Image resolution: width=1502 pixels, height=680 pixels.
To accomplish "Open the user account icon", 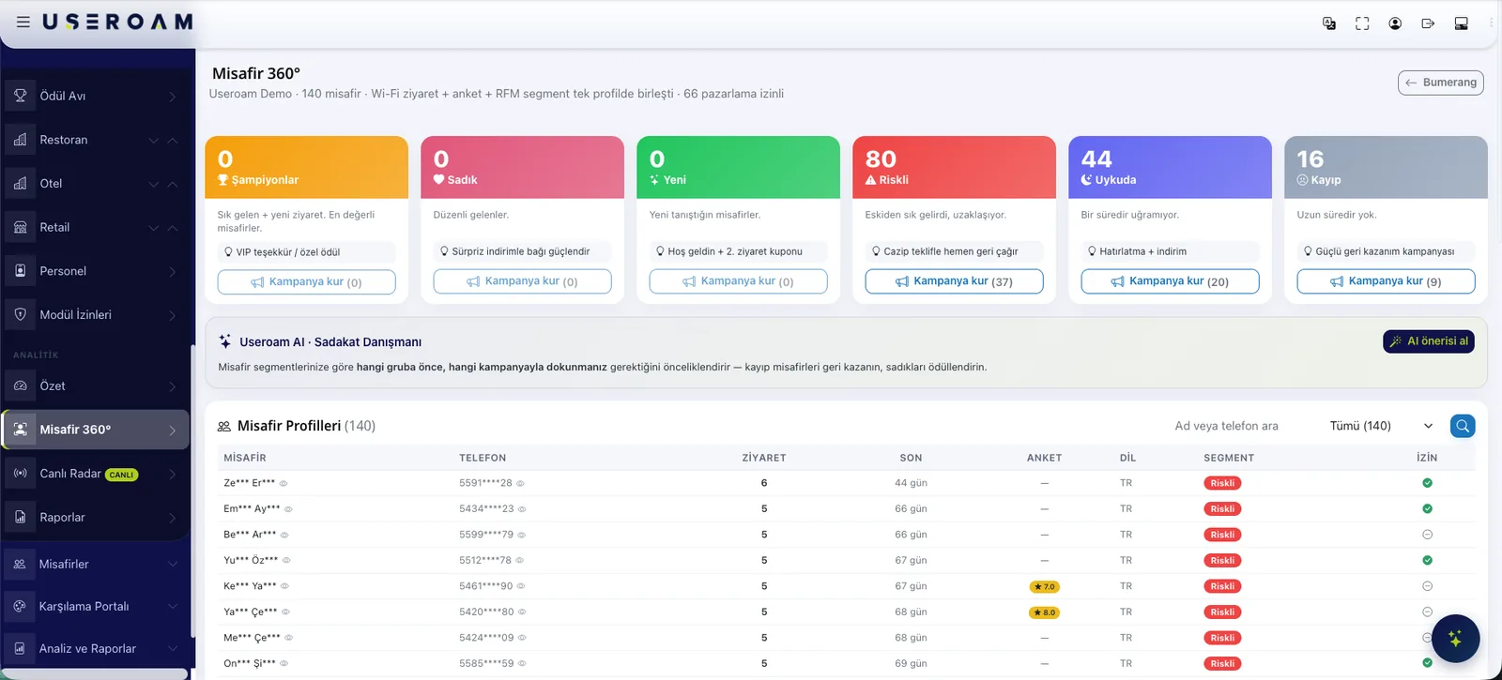I will click(1395, 23).
